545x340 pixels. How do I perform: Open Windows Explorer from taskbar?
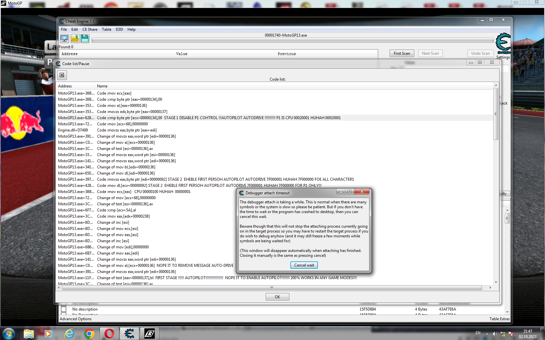(29, 334)
